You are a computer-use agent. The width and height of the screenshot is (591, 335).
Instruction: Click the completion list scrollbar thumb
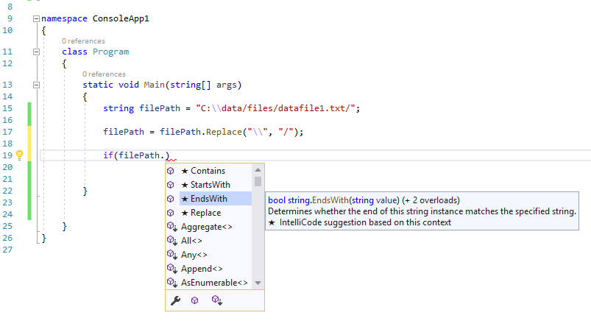(258, 181)
